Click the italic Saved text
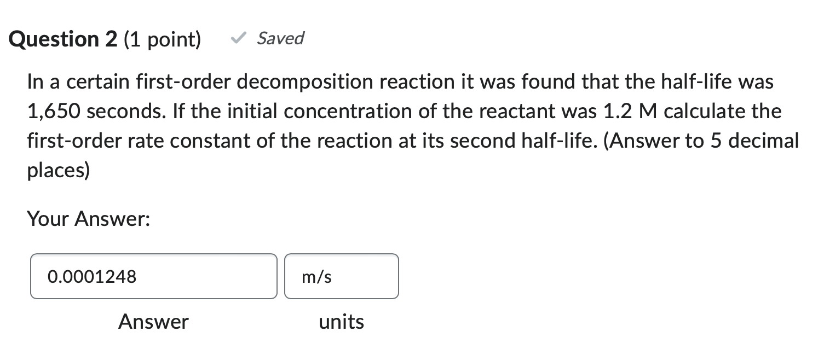 pyautogui.click(x=280, y=38)
